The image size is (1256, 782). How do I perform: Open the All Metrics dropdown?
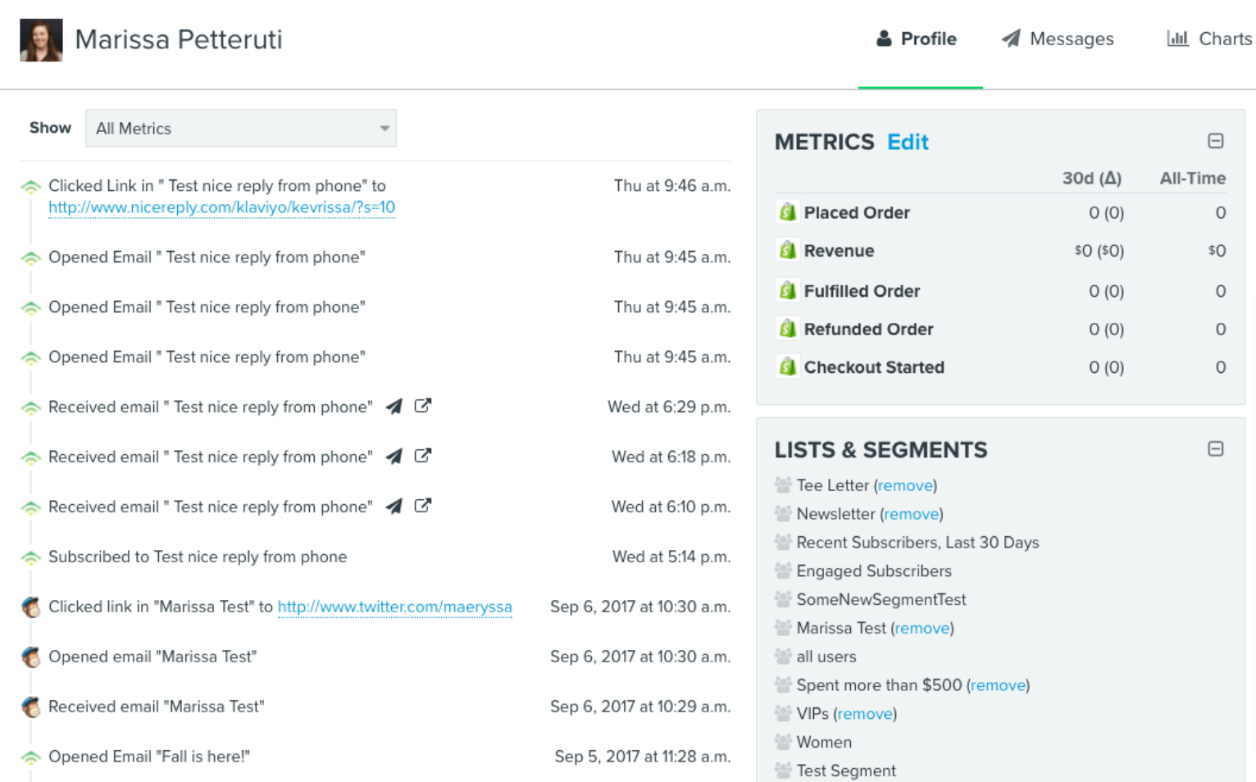240,128
